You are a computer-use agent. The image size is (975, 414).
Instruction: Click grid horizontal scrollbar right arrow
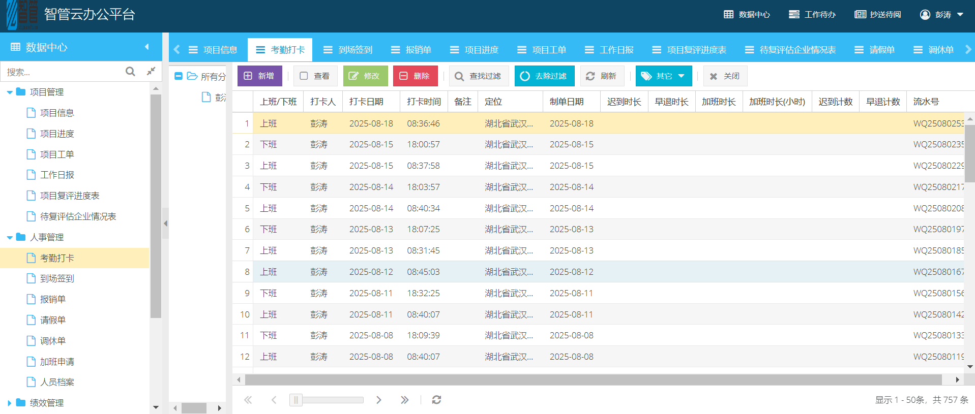pos(958,379)
